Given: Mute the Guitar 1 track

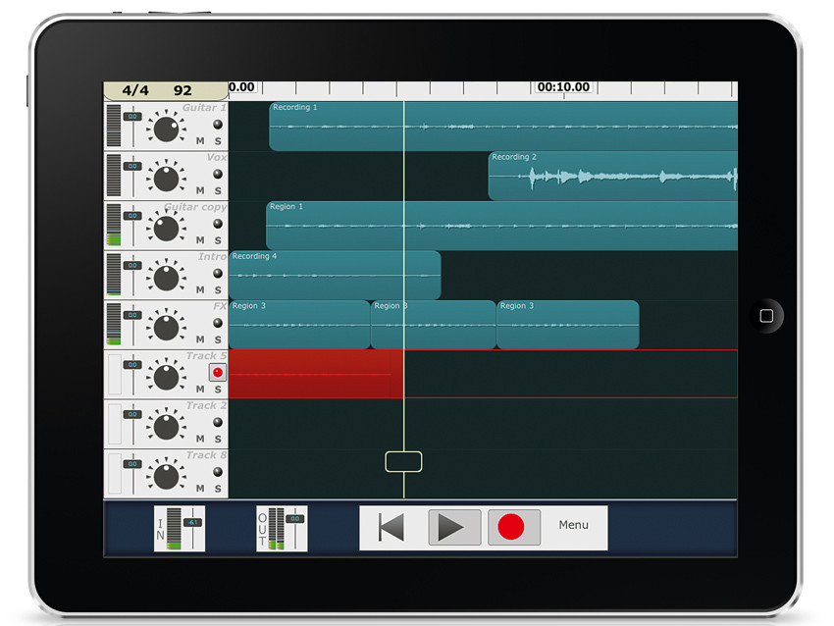Looking at the screenshot, I should pyautogui.click(x=200, y=141).
